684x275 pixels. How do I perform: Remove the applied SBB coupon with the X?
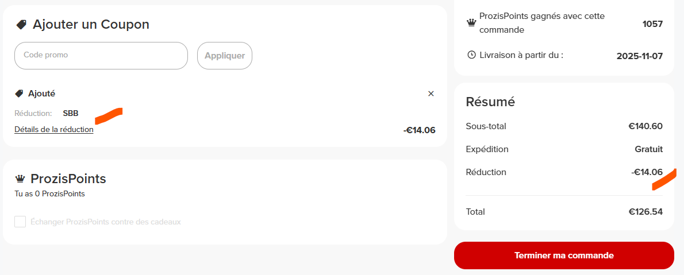tap(431, 94)
